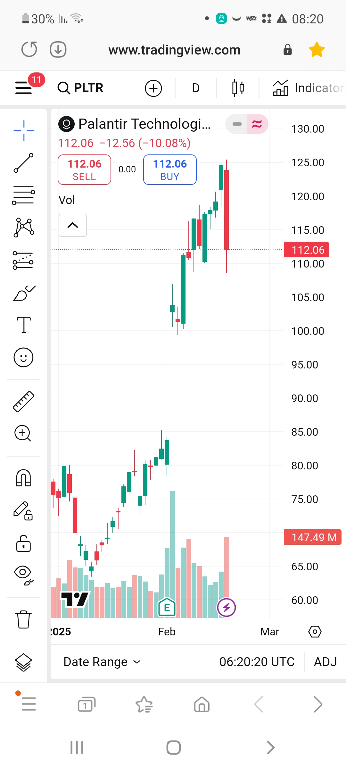Open main menu with 11 notifications
Viewport: 346px width, 769px height.
24,87
